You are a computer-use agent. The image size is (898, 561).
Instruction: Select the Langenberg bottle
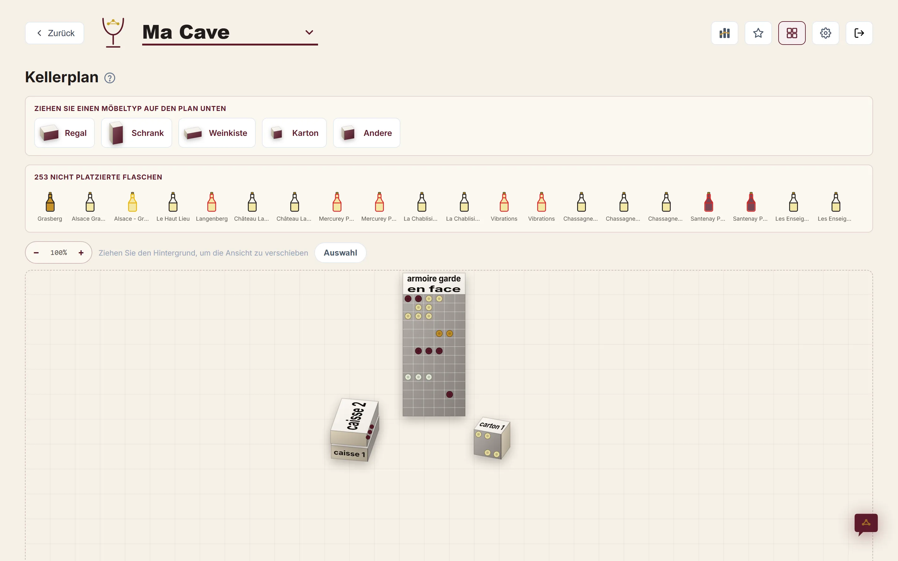211,207
